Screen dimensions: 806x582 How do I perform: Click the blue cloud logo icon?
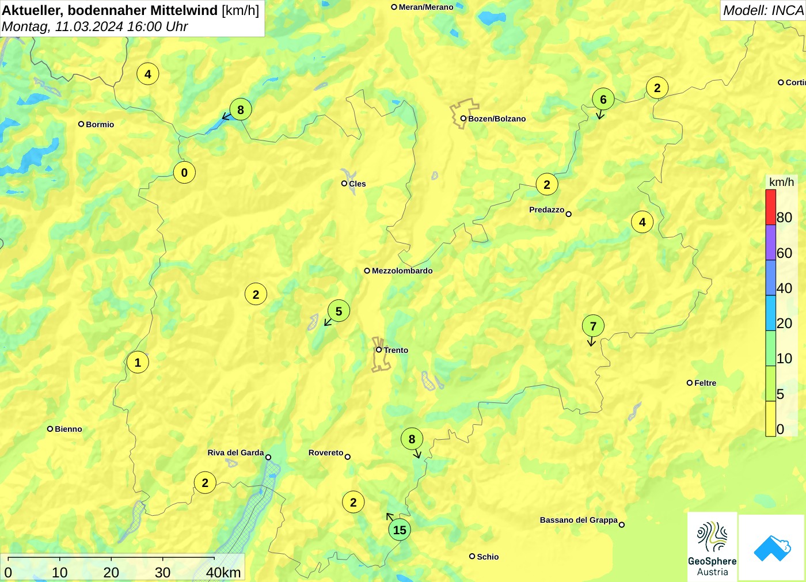click(x=772, y=548)
